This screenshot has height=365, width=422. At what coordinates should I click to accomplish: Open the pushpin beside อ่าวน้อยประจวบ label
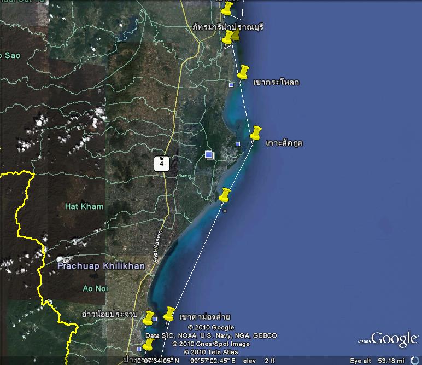point(148,318)
